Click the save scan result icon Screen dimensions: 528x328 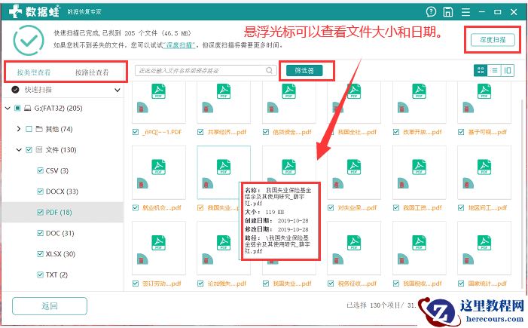click(x=448, y=12)
